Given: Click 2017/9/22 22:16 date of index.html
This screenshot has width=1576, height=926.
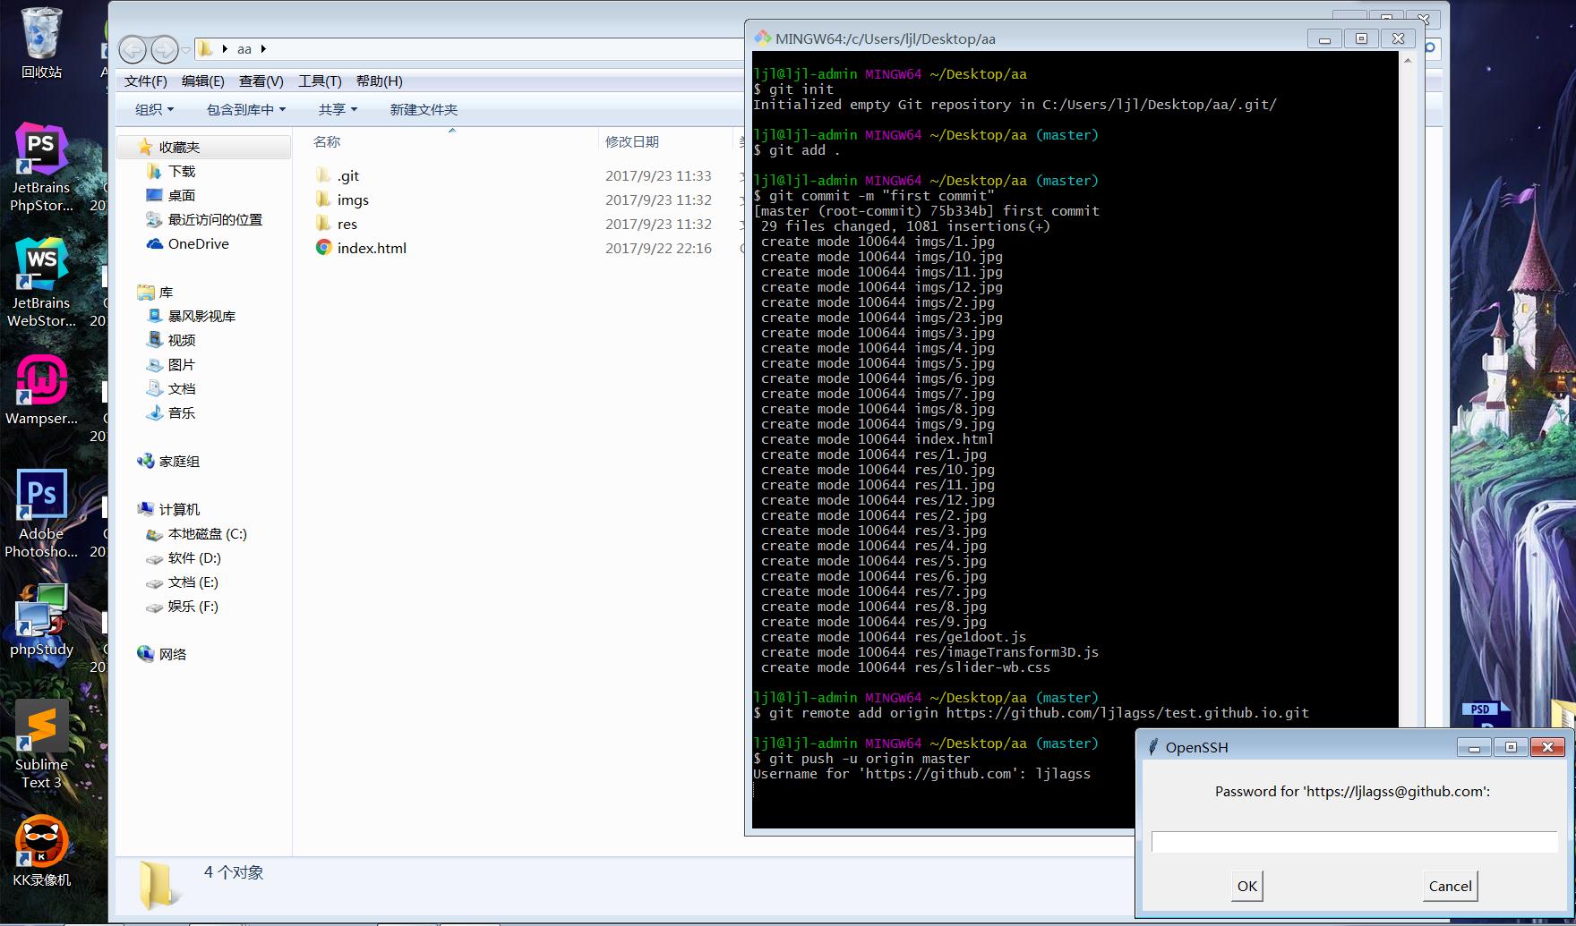Looking at the screenshot, I should [658, 248].
